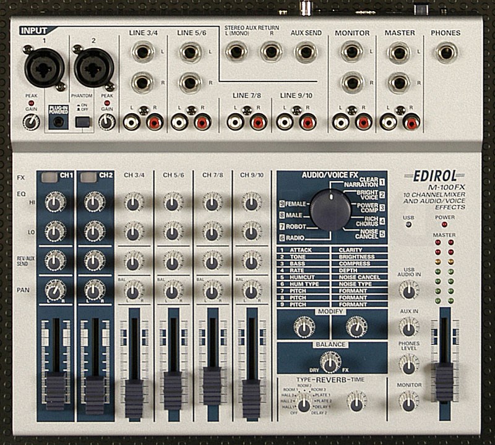Click the Input 1 GAIN knob
This screenshot has width=495, height=445.
pyautogui.click(x=31, y=122)
